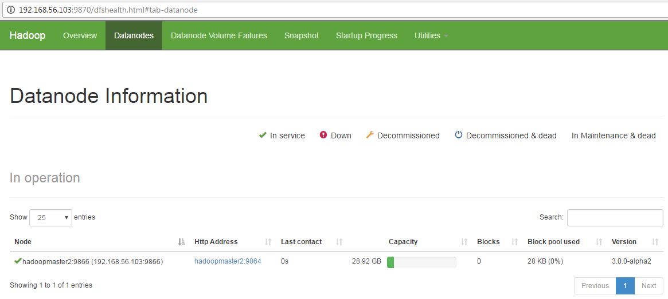Viewport: 668px width, 299px height.
Task: Click the 0s last contact value
Action: [284, 261]
